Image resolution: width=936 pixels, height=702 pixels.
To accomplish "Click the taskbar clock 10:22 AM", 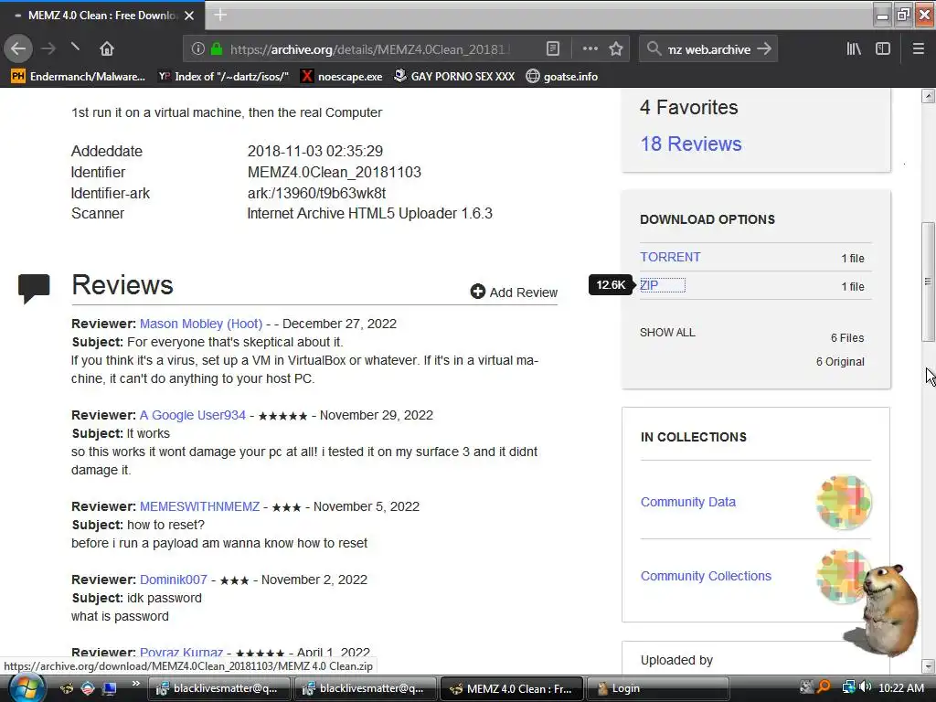I will 901,688.
